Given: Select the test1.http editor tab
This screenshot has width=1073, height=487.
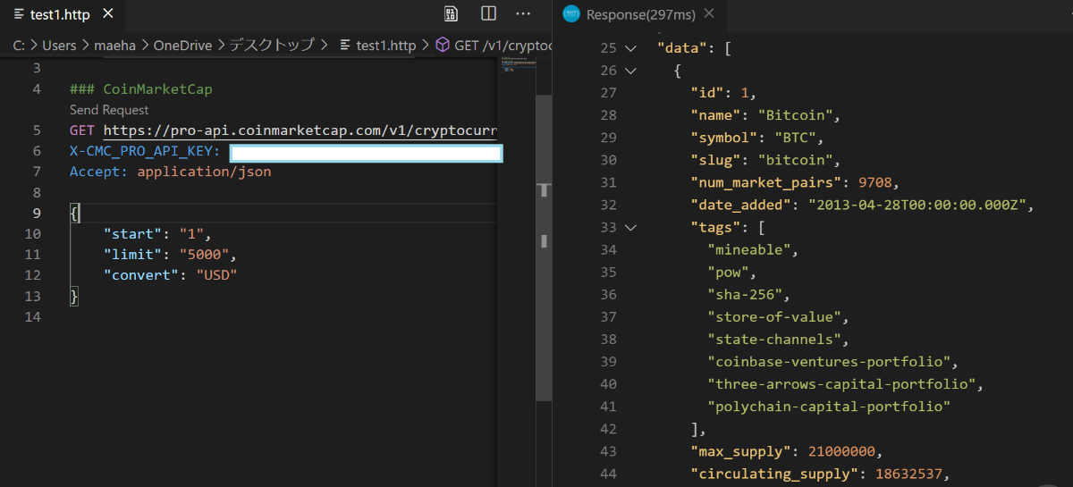Looking at the screenshot, I should (x=63, y=14).
